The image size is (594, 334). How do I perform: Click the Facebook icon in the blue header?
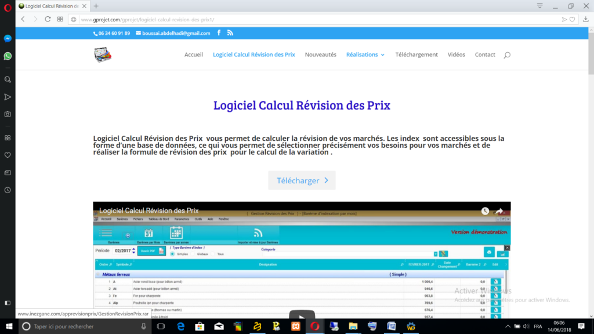point(219,33)
